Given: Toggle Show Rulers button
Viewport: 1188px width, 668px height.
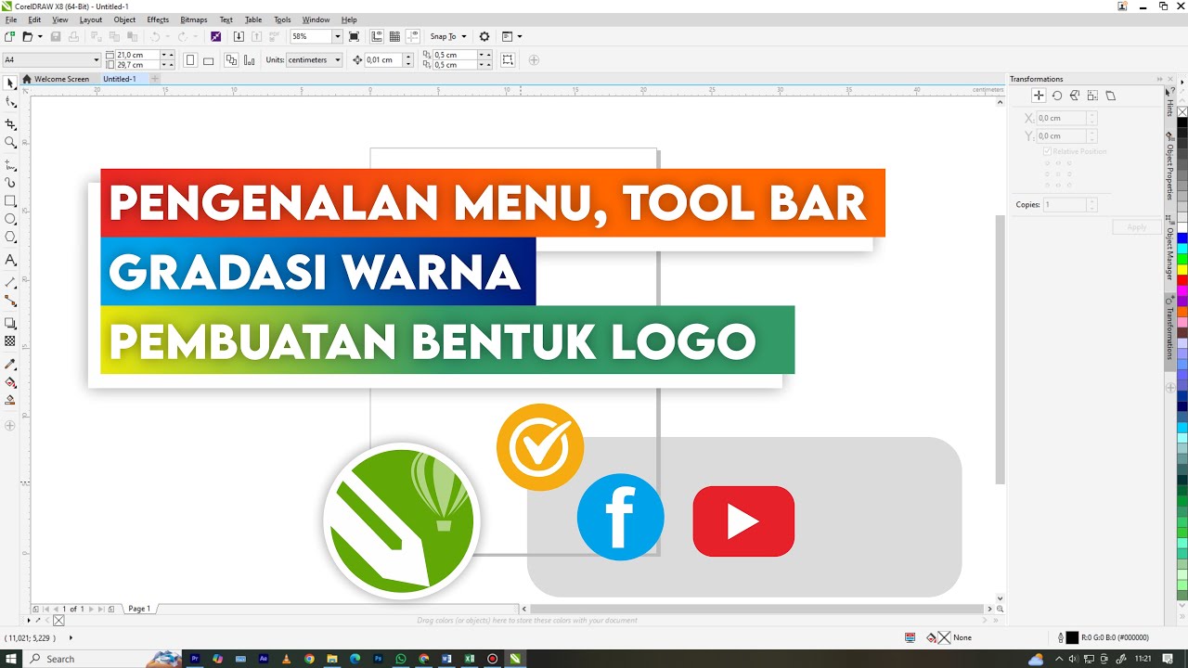Looking at the screenshot, I should (x=377, y=36).
